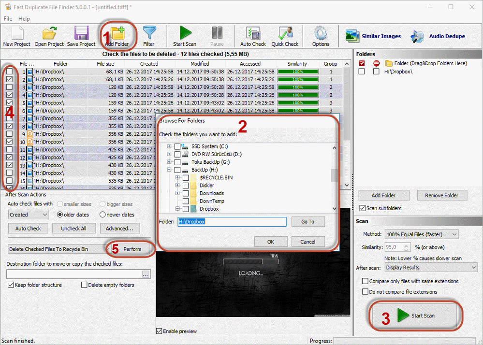Click the Folder path input field
The image size is (483, 345).
[x=232, y=222]
